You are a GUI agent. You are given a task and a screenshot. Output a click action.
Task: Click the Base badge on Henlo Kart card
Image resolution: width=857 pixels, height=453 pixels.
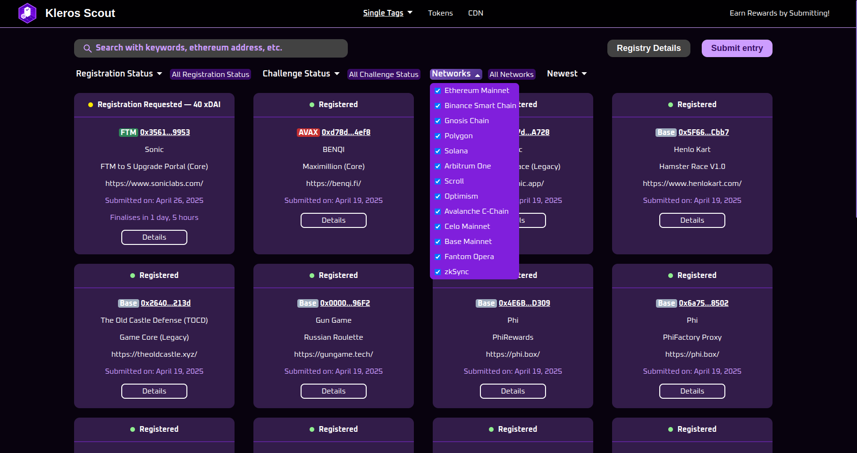click(666, 132)
